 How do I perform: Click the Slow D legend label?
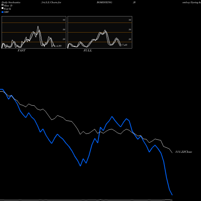pos(8,6)
